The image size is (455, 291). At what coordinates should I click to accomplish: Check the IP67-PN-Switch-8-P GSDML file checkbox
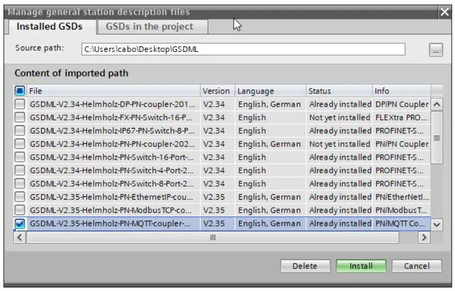pyautogui.click(x=20, y=131)
